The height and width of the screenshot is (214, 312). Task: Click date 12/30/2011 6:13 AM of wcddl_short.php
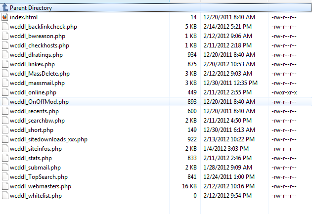click(x=229, y=130)
